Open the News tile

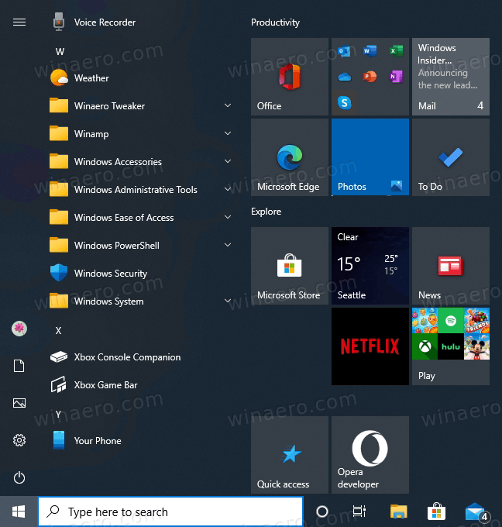(x=451, y=266)
